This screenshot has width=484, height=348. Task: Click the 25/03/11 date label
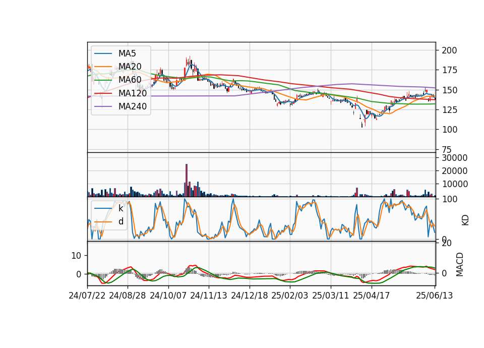tap(331, 296)
